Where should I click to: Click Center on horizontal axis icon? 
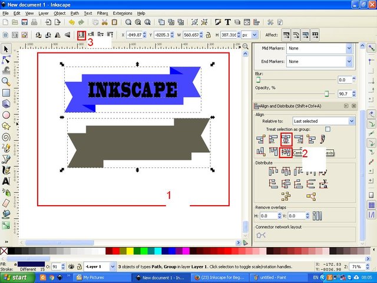point(286,152)
